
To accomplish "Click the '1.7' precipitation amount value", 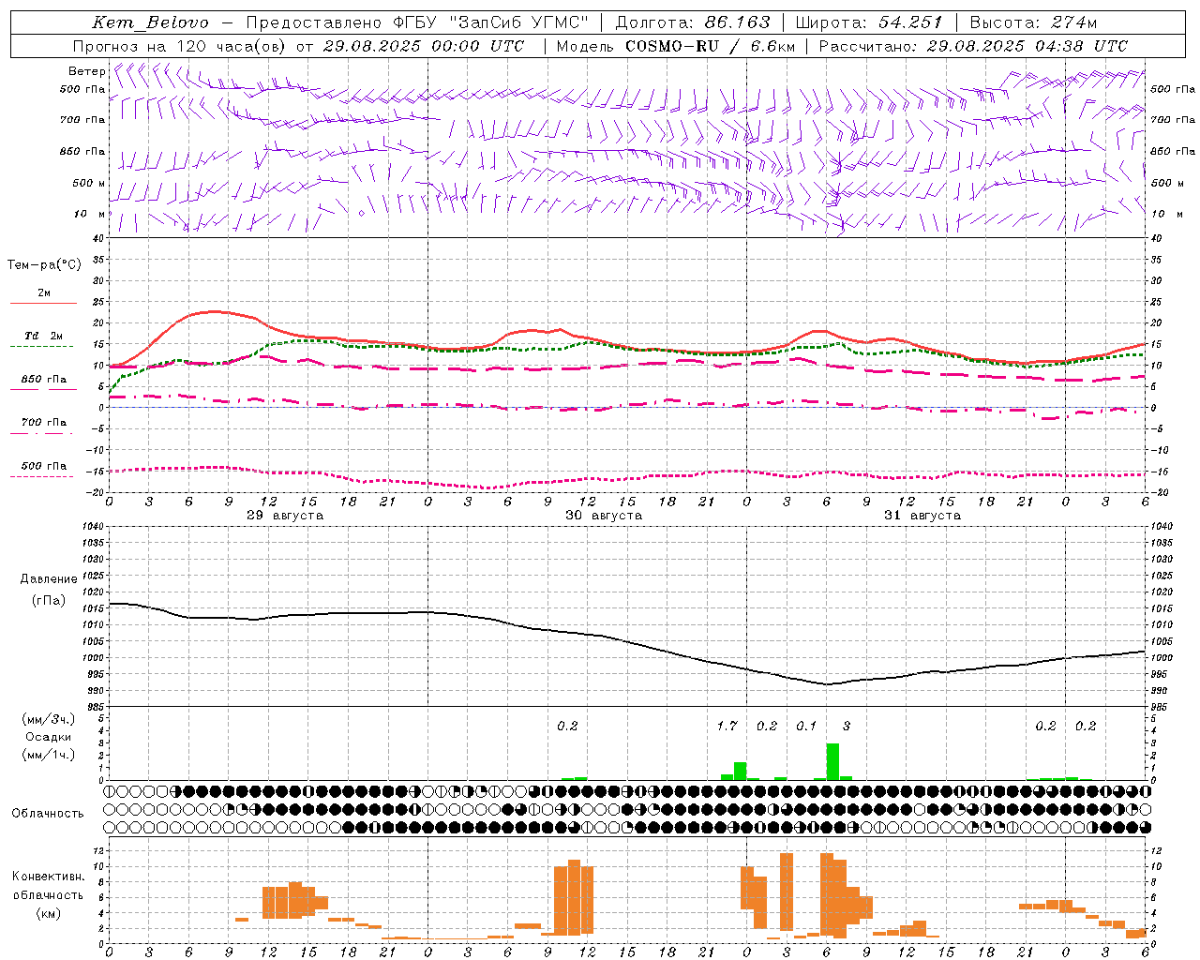I will (x=727, y=727).
